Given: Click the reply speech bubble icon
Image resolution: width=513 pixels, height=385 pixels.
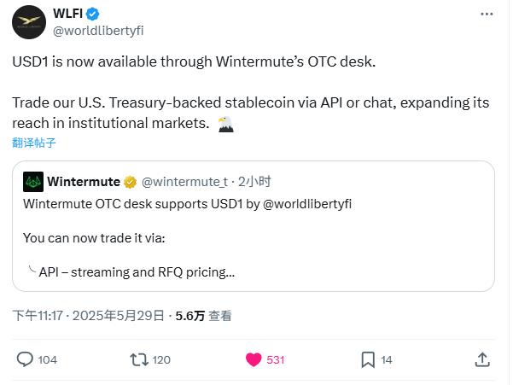Looking at the screenshot, I should coord(25,359).
